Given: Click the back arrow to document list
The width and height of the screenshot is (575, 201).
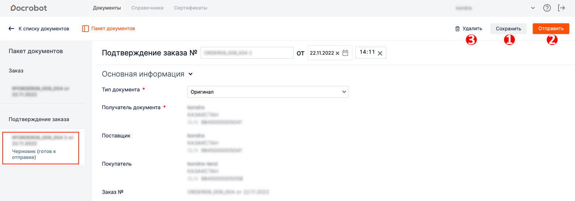Looking at the screenshot, I should 11,28.
